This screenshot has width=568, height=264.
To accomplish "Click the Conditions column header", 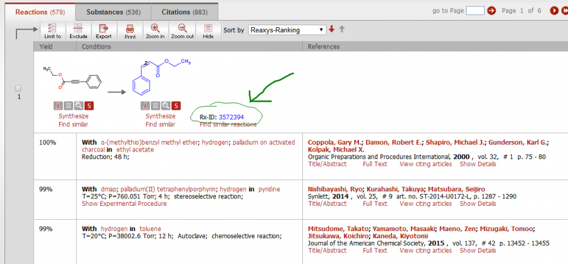I will (x=189, y=46).
